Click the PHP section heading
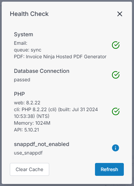 point(19,94)
